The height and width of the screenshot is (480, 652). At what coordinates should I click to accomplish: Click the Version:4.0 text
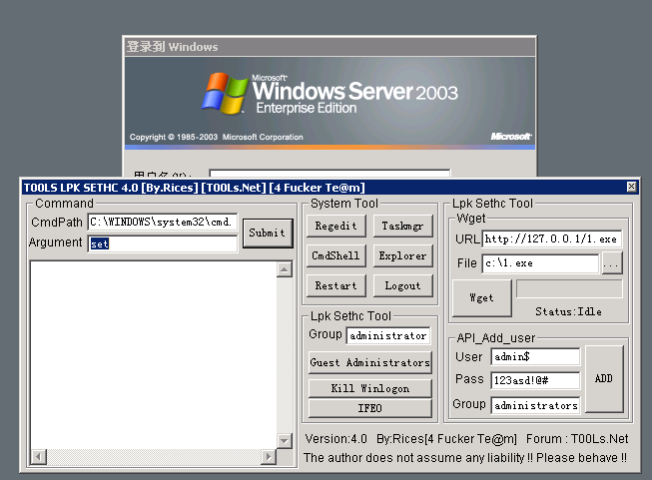click(335, 439)
